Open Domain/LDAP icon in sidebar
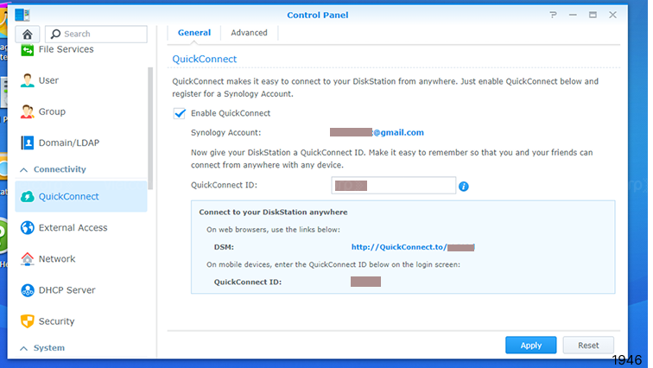The image size is (653, 368). (x=28, y=143)
